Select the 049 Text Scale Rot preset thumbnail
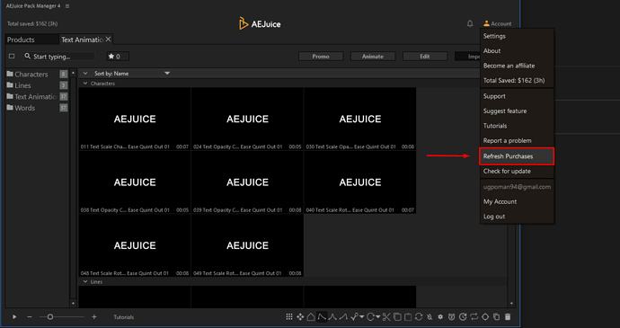Image resolution: width=620 pixels, height=328 pixels. [x=247, y=245]
